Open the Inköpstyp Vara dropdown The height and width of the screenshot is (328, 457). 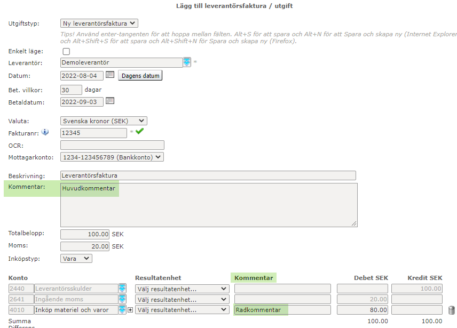click(76, 258)
